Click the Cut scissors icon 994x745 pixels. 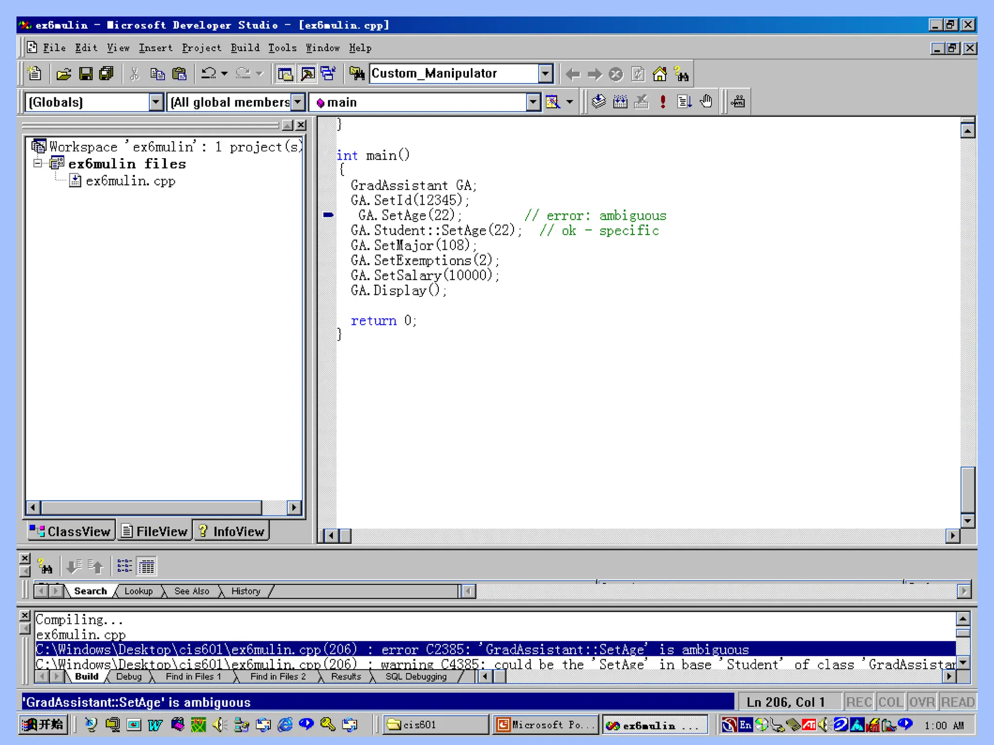pos(134,74)
